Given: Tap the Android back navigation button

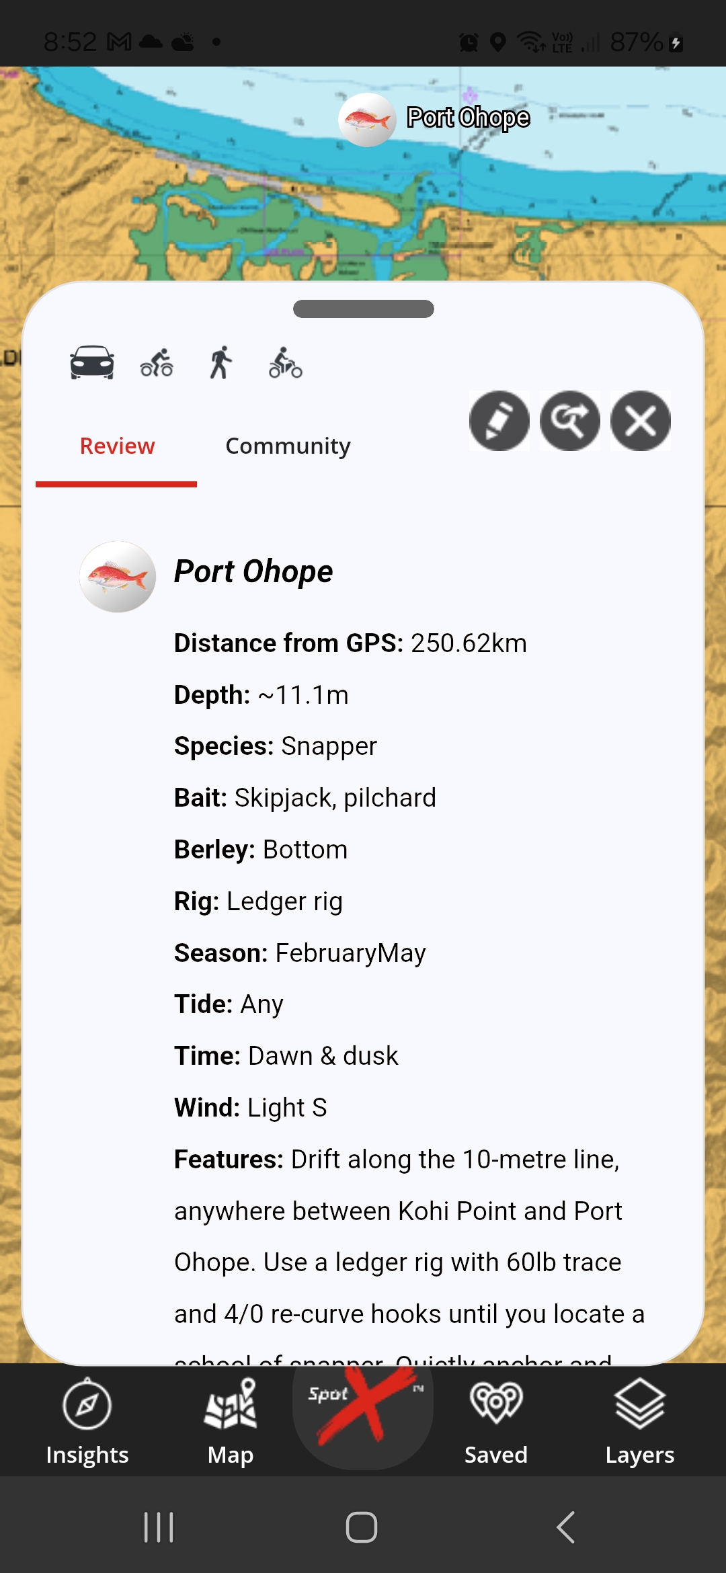Looking at the screenshot, I should coord(566,1527).
